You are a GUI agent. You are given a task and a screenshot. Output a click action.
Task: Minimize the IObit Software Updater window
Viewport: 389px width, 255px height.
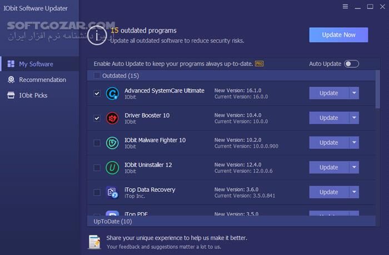click(357, 7)
